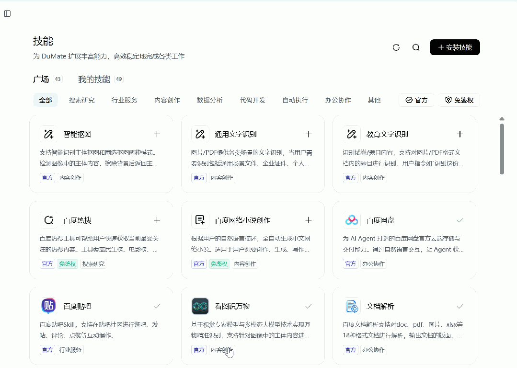This screenshot has height=368, width=517.
Task: Open the 百度热搜 skill title
Action: [77, 220]
